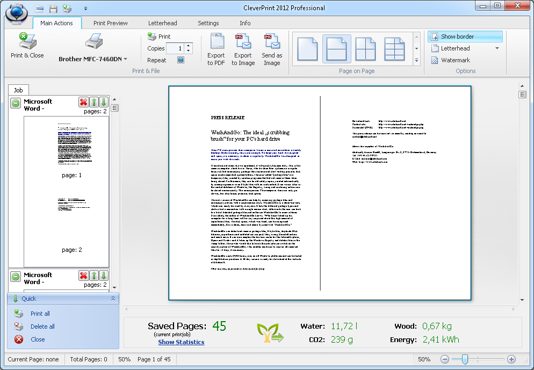
Task: Toggle the Watermark option
Action: 451,60
